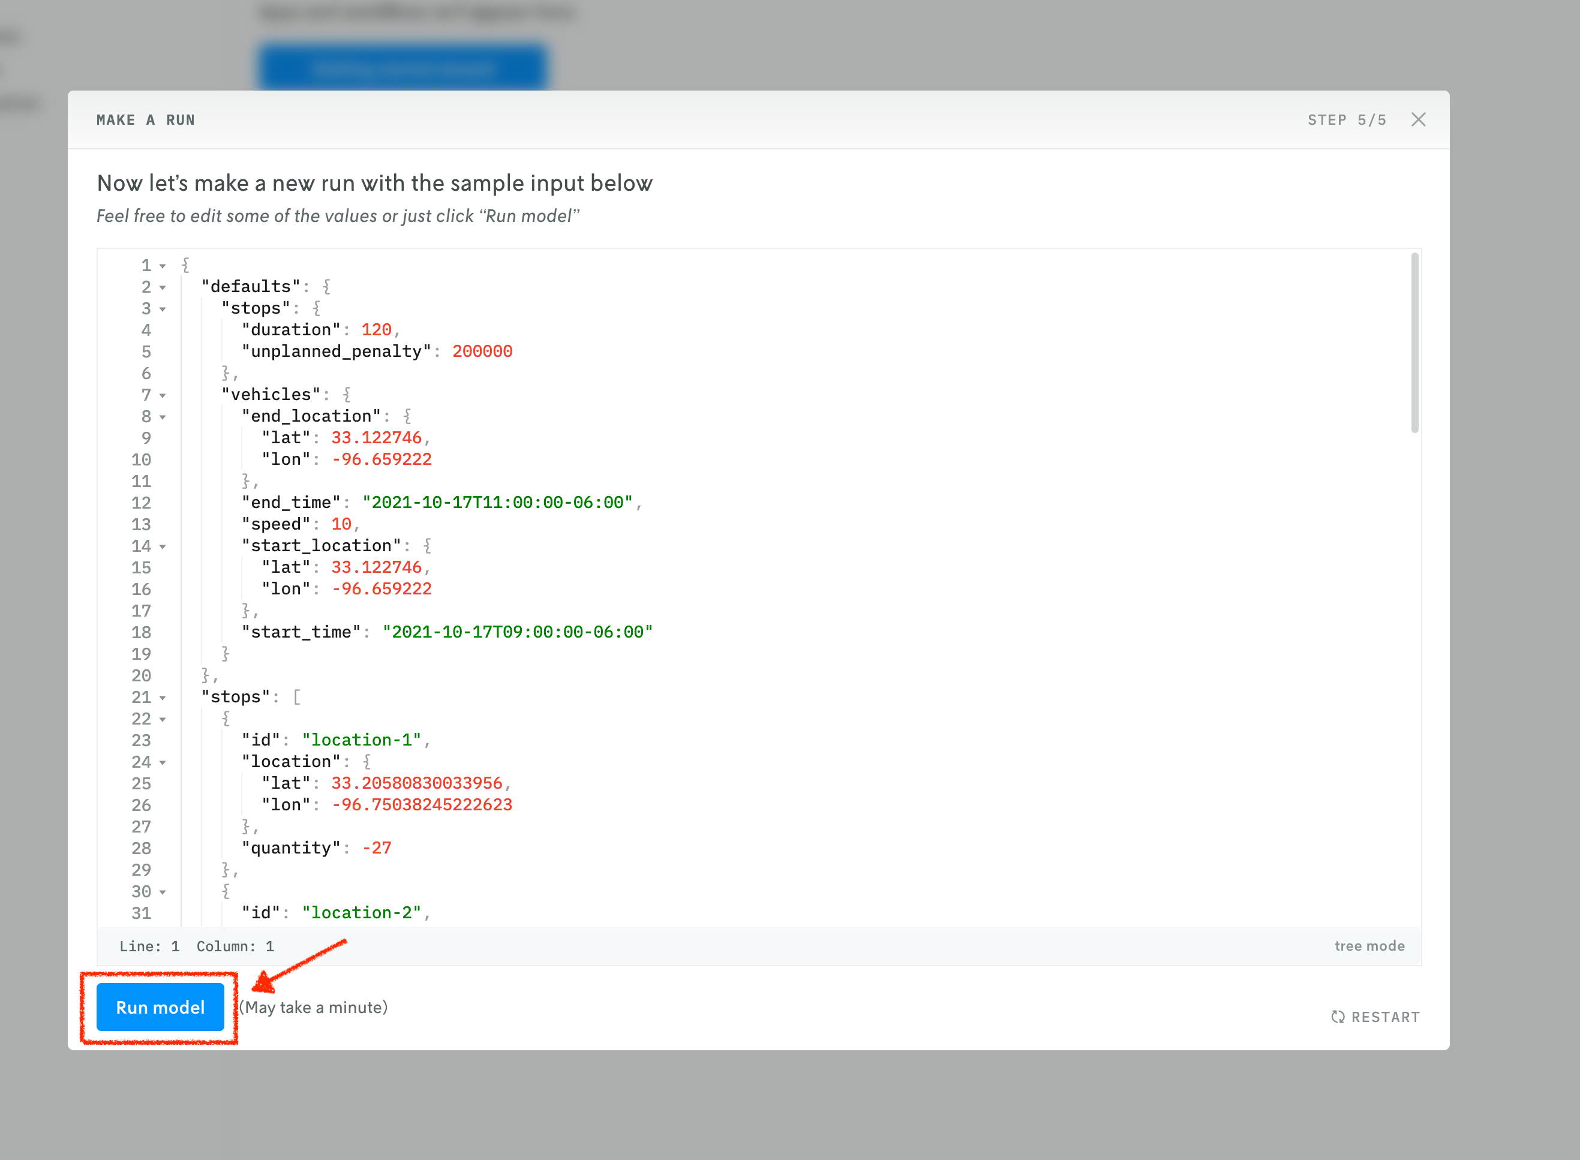Click the speed value 10

[341, 524]
